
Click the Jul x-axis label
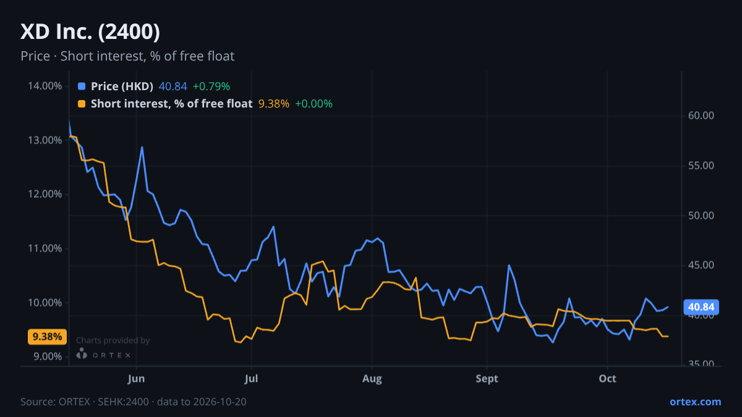click(x=251, y=379)
